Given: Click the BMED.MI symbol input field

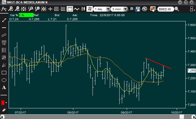Looking at the screenshot, I should (x=166, y=9).
